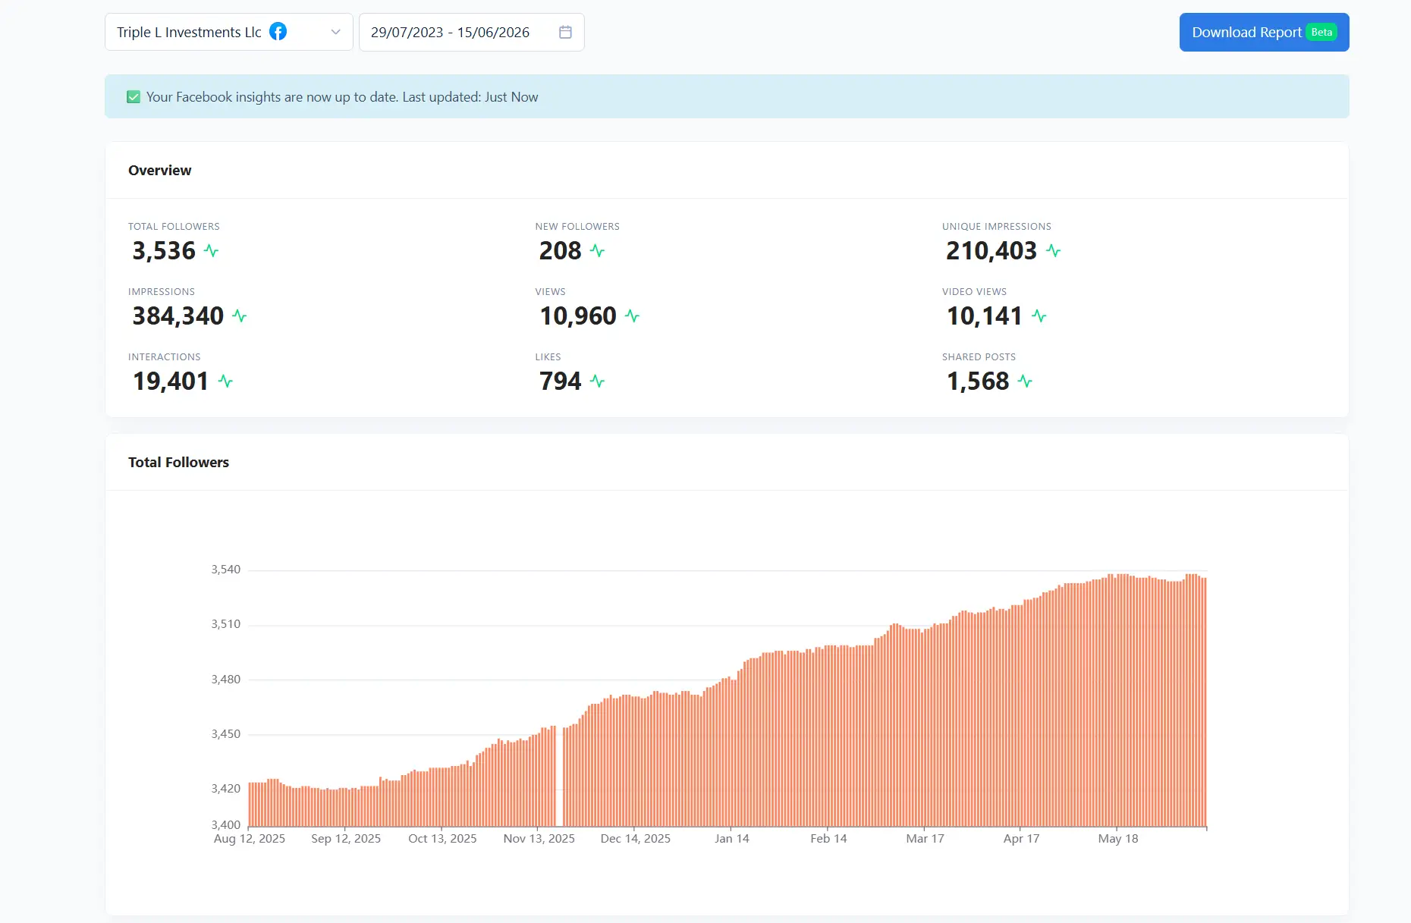
Task: Click the trend icon beside New Followers 208
Action: pos(598,251)
